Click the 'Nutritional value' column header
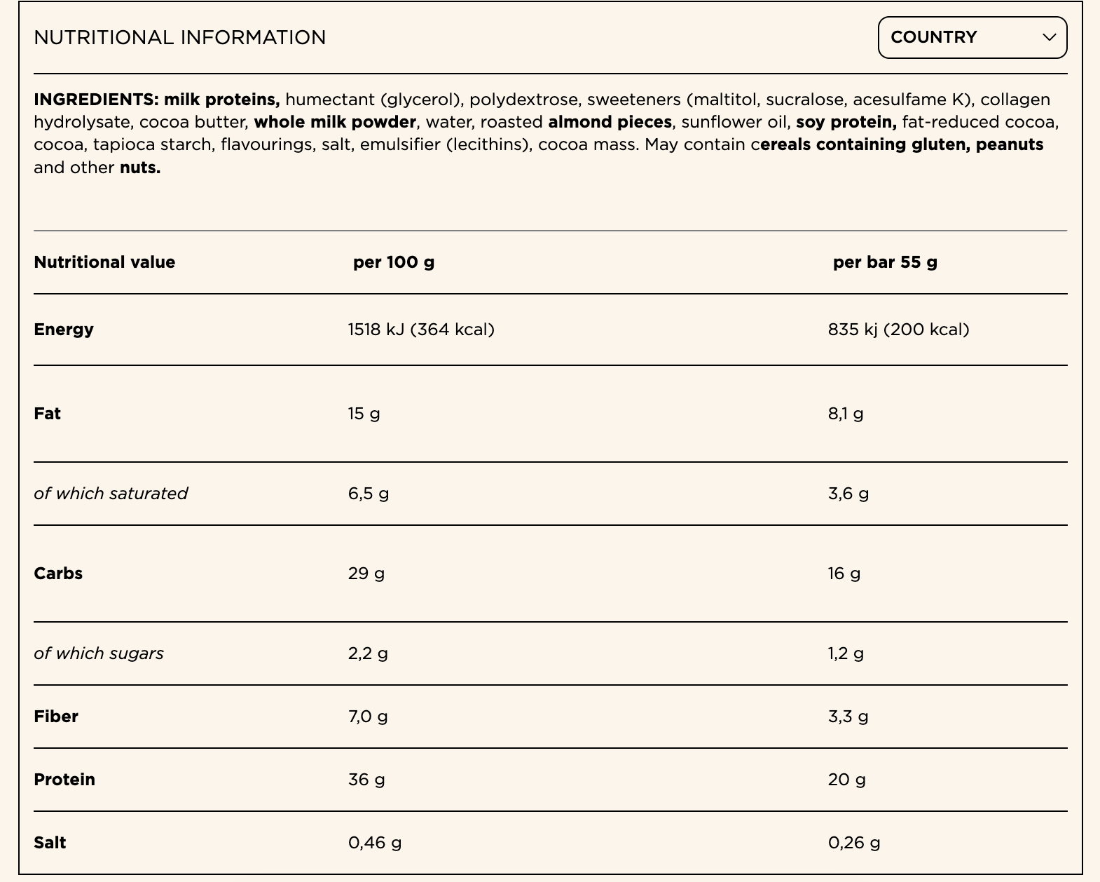 point(104,262)
